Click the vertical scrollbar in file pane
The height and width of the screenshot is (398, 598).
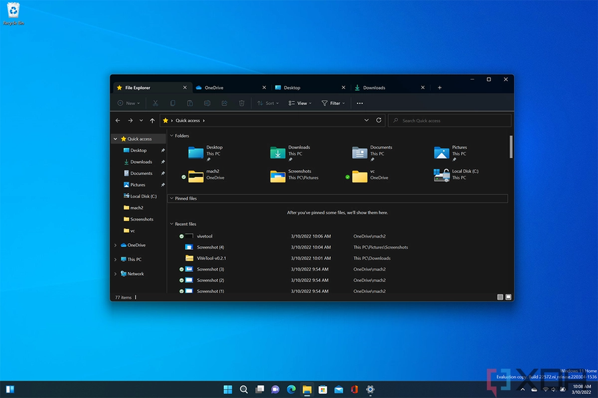tap(511, 147)
